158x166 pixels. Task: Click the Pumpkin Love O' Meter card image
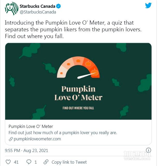78,81
